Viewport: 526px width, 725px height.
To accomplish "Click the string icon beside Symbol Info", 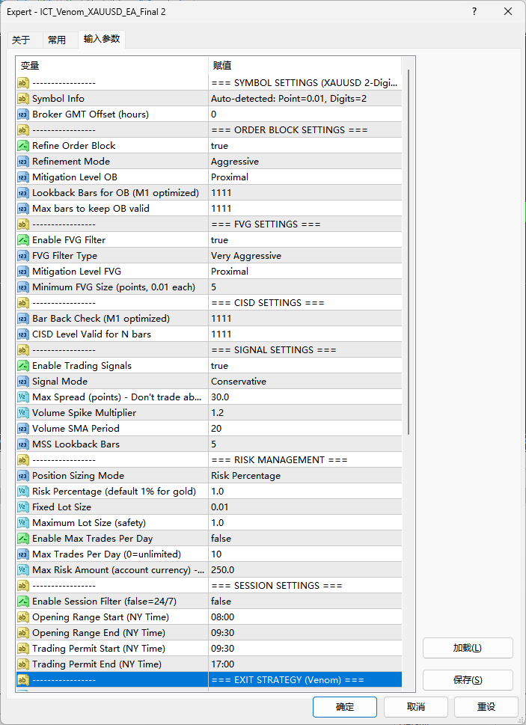I will 23,99.
